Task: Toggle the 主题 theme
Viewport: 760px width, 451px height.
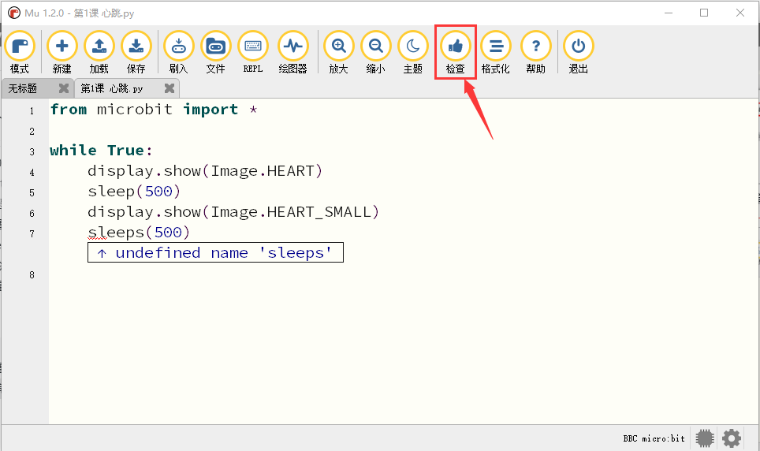Action: (413, 52)
